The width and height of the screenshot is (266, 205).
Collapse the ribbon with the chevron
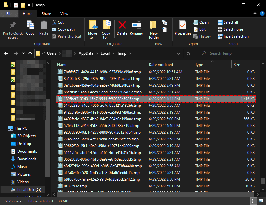(255, 13)
